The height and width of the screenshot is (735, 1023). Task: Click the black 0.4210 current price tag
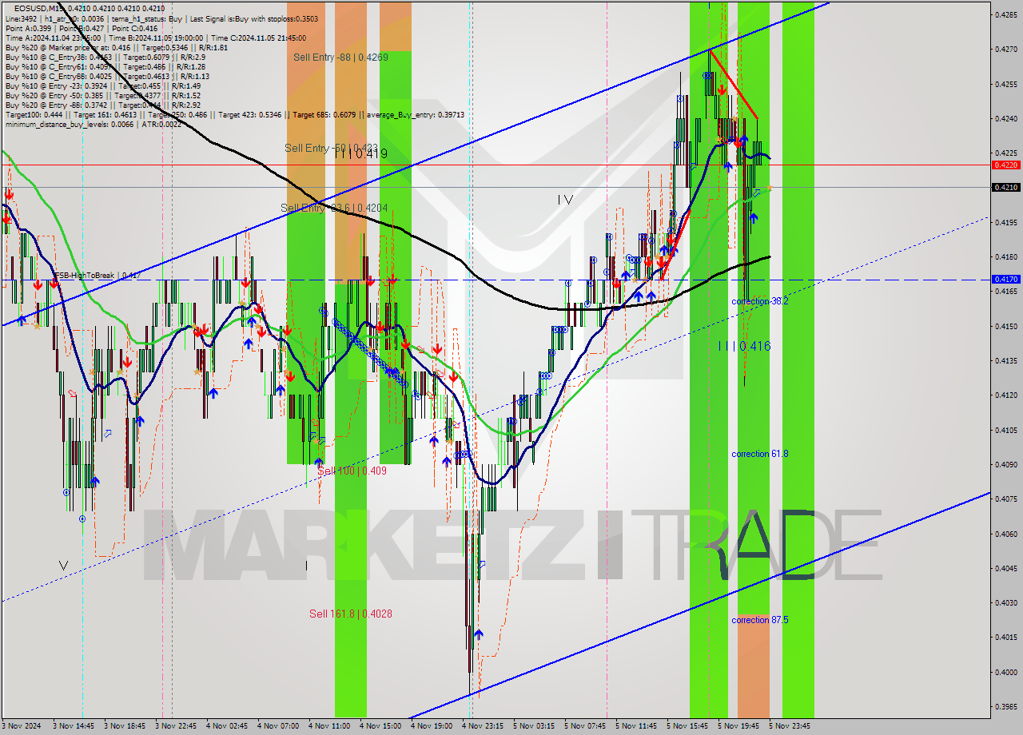(1005, 187)
